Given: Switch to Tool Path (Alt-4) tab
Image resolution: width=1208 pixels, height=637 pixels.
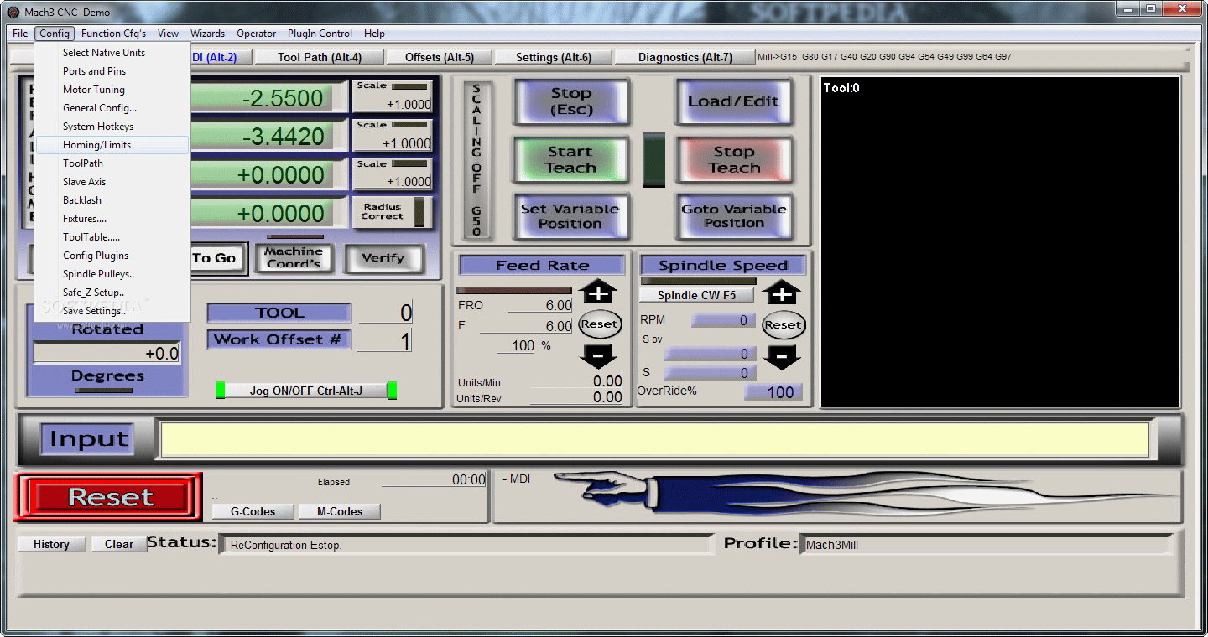Looking at the screenshot, I should (x=320, y=57).
